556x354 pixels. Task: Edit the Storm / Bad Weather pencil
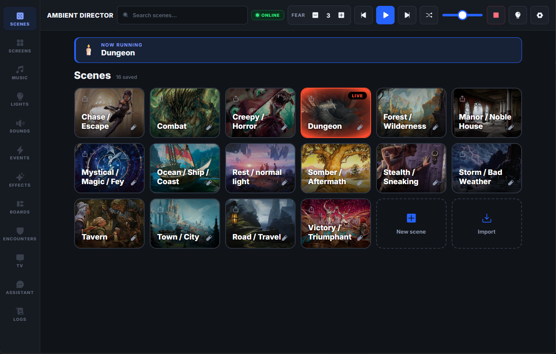coord(511,182)
